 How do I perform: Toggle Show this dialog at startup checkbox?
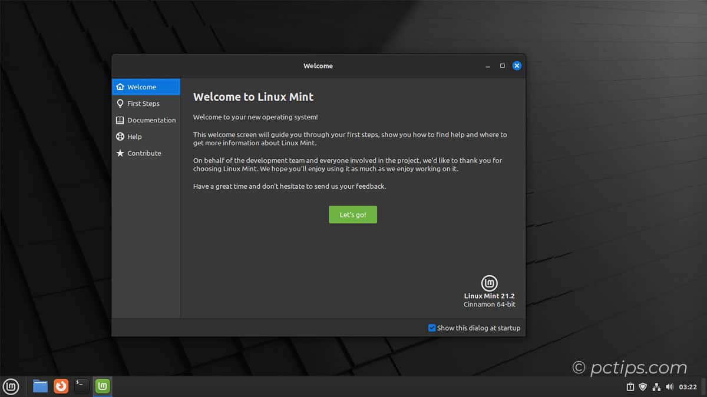coord(432,328)
